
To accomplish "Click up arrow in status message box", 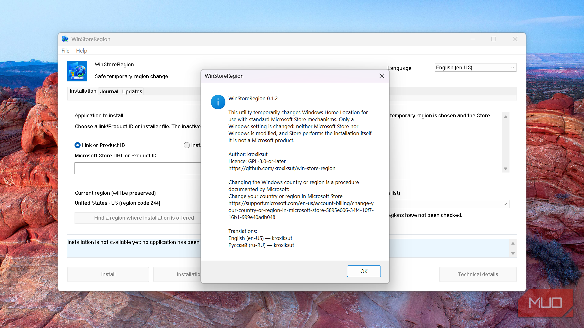I will point(513,243).
